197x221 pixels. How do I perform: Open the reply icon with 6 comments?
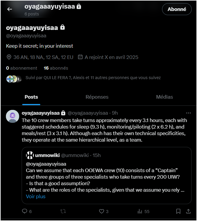pos(27,211)
